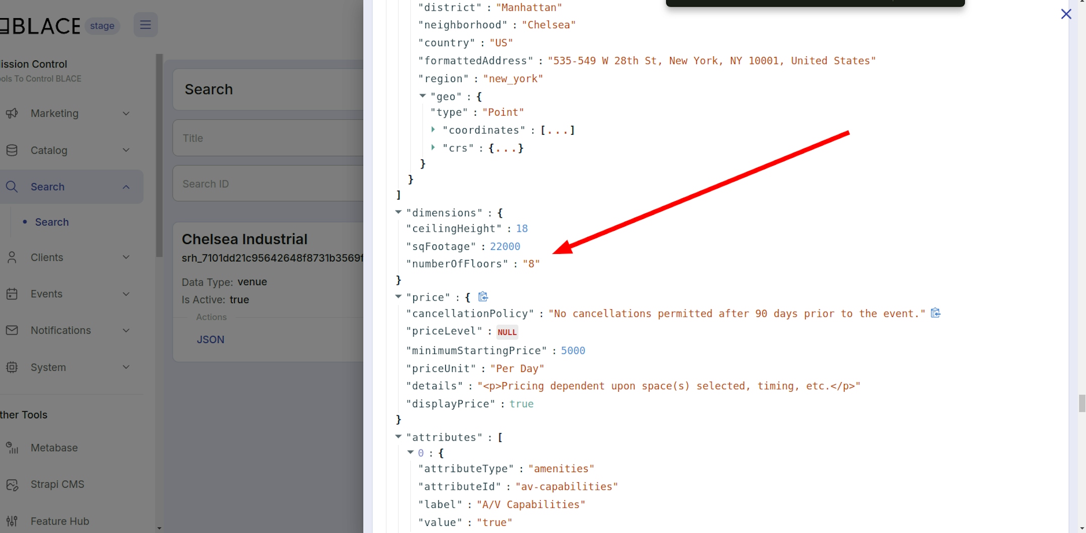Open the JSON action link
This screenshot has height=533, width=1086.
click(210, 339)
